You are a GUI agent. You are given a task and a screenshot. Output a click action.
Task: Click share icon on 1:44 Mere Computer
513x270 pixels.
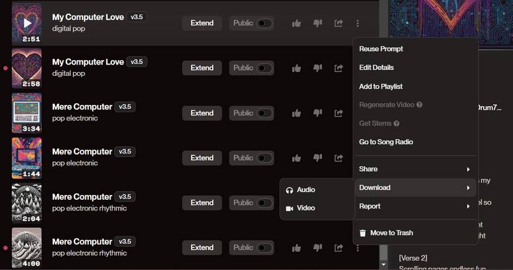point(339,158)
